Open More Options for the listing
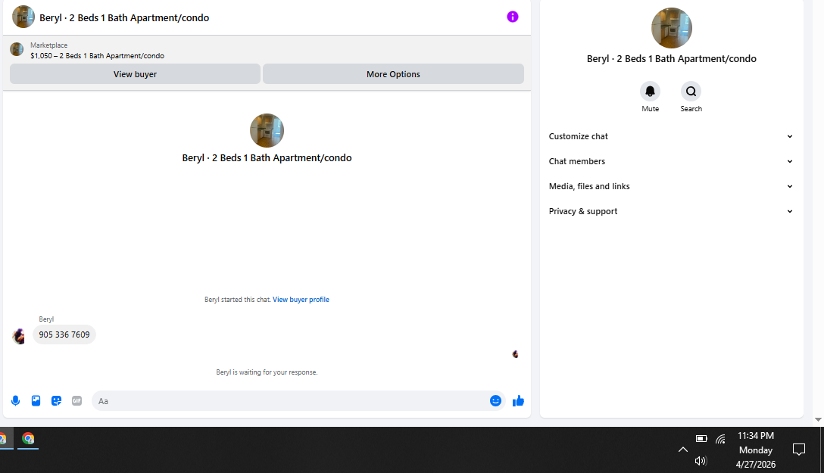The width and height of the screenshot is (824, 473). point(393,74)
